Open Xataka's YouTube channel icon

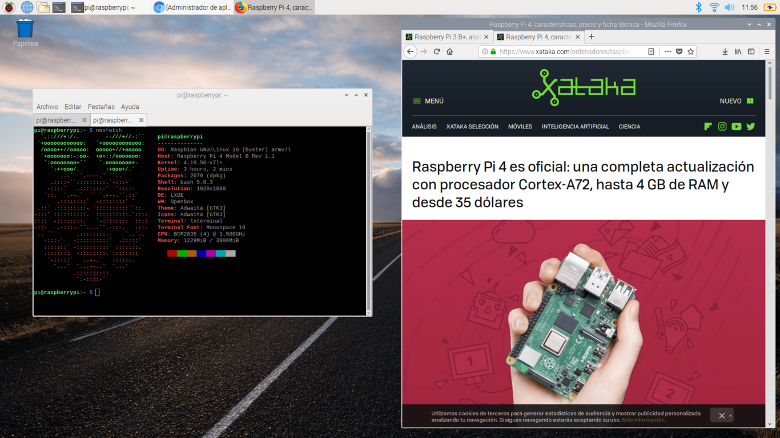click(736, 126)
